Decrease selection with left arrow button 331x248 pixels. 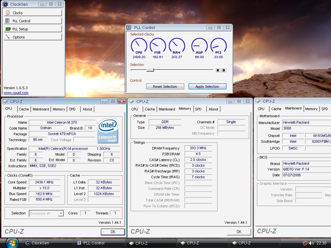pyautogui.click(x=218, y=70)
